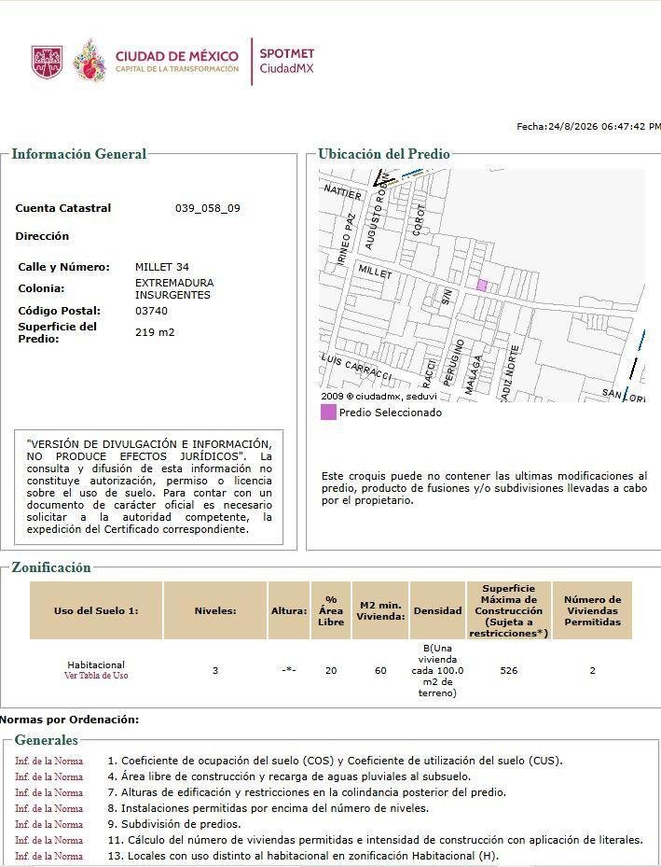This screenshot has width=661, height=867.
Task: Click the M2 min. Vivienda column header
Action: click(380, 610)
